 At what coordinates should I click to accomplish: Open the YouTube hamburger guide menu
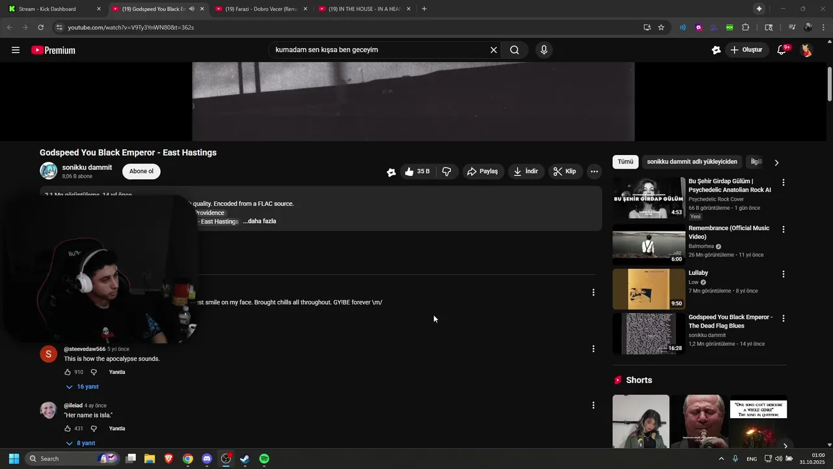(x=16, y=50)
